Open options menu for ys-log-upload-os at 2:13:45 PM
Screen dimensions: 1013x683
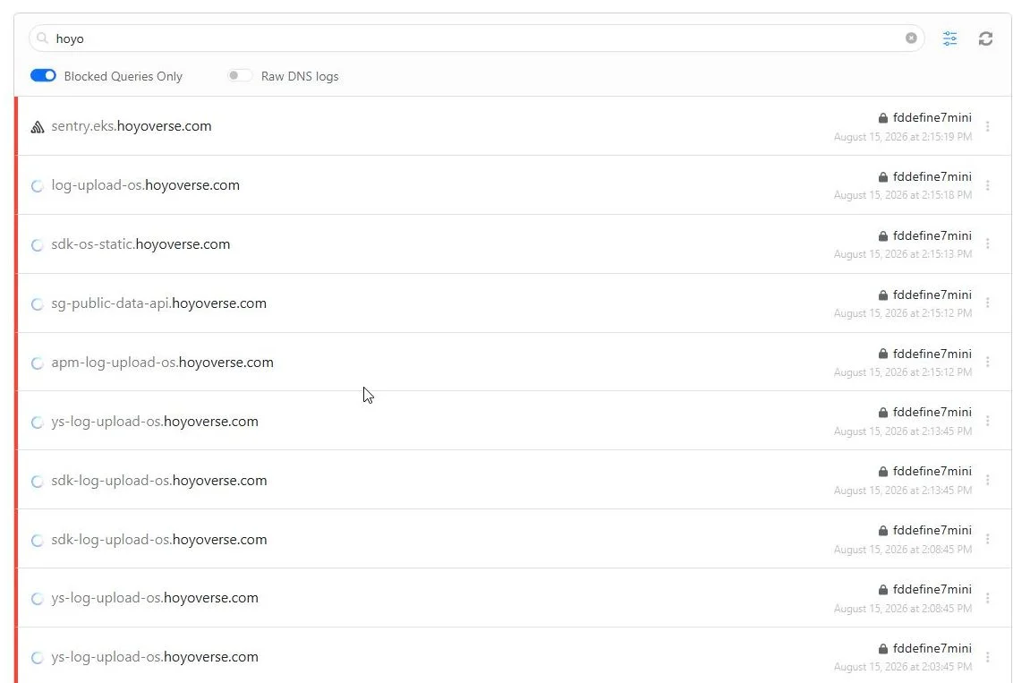click(987, 421)
